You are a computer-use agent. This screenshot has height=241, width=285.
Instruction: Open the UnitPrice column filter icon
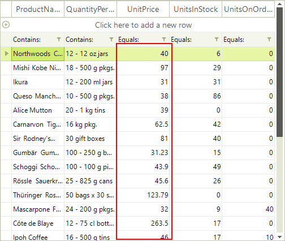164,39
